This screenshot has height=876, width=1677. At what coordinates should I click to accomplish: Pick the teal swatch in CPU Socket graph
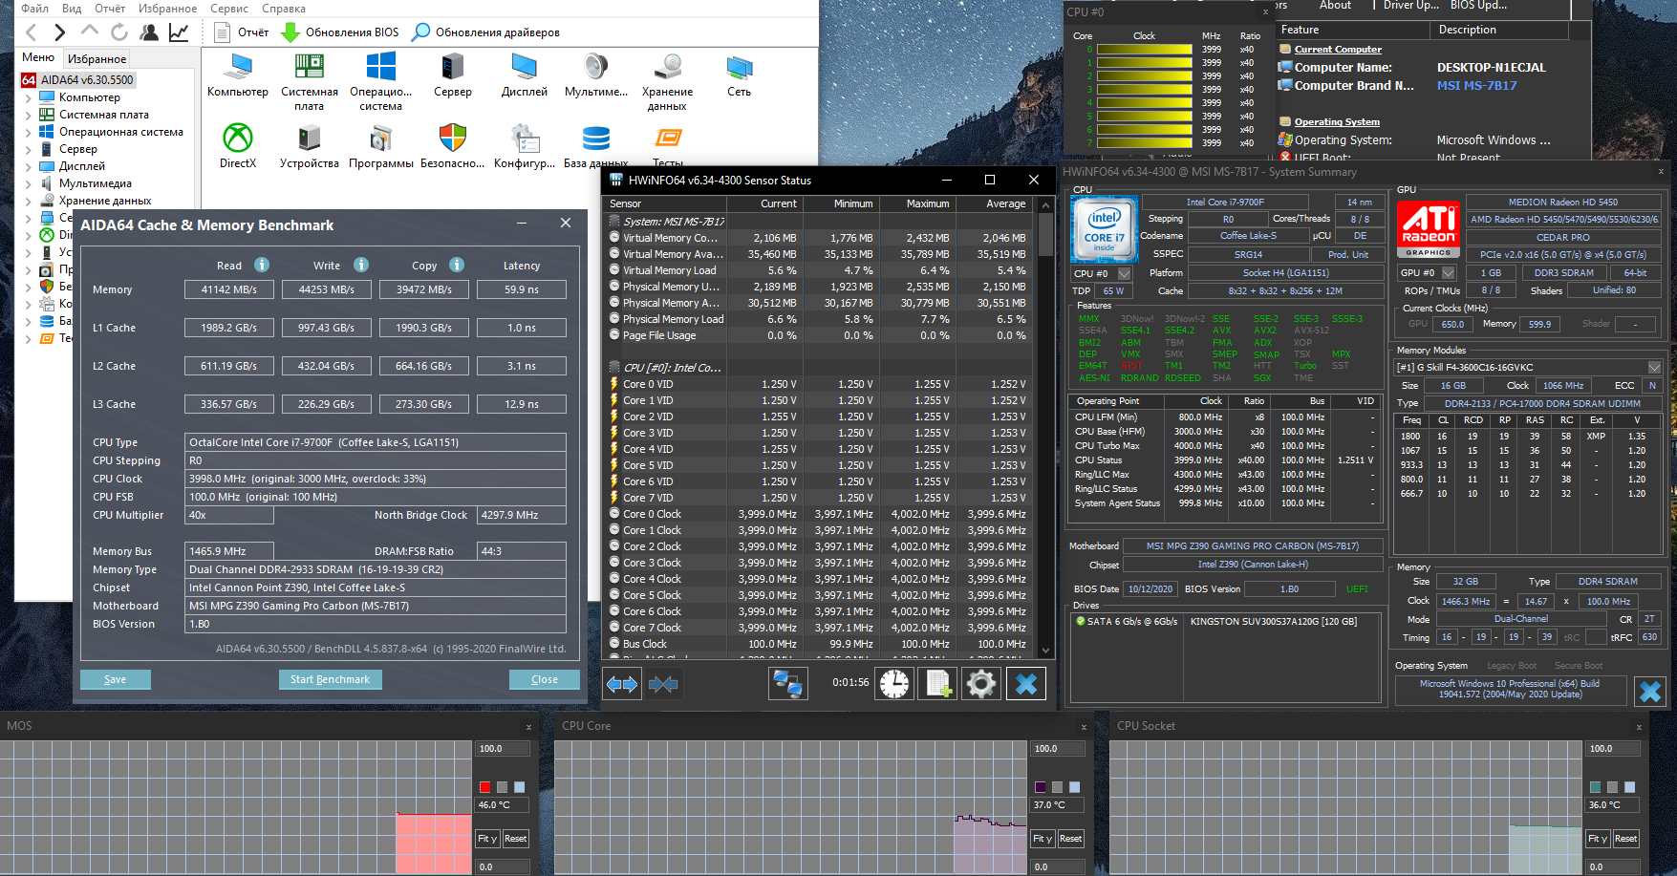pyautogui.click(x=1596, y=787)
